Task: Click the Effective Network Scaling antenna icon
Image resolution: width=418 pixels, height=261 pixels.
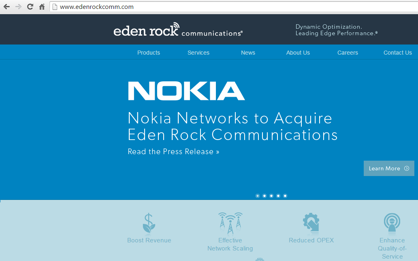Action: tap(230, 223)
